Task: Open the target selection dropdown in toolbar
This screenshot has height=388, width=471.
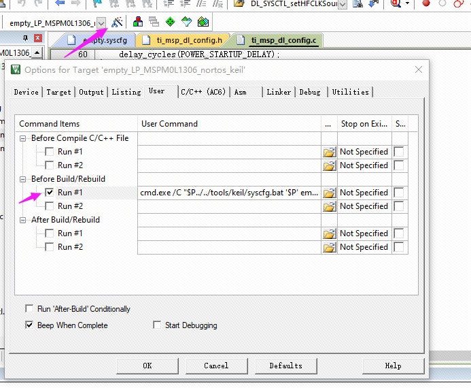Action: [101, 23]
